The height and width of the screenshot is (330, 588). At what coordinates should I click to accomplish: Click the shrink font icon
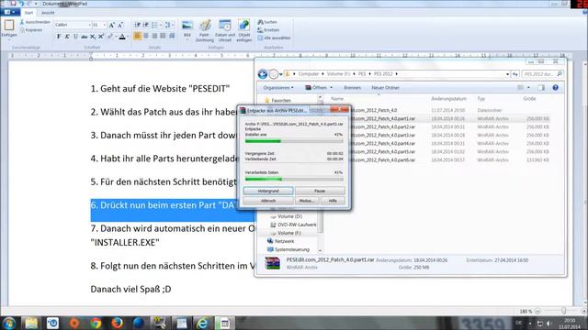pos(120,25)
